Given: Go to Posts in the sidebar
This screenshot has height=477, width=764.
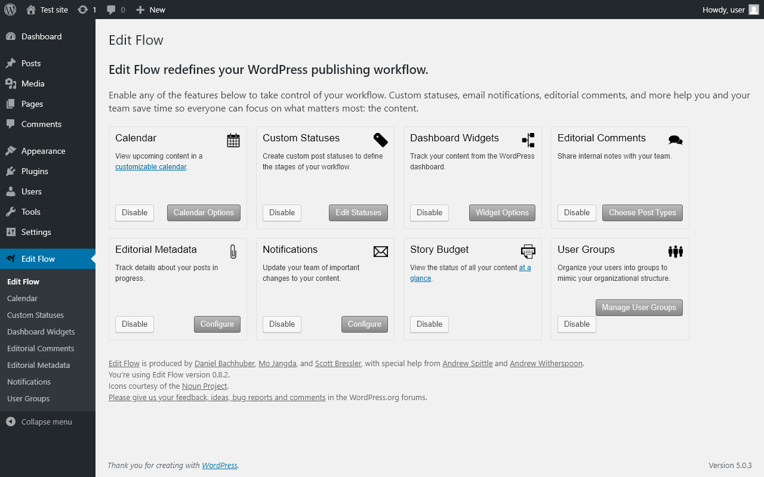Looking at the screenshot, I should point(48,63).
